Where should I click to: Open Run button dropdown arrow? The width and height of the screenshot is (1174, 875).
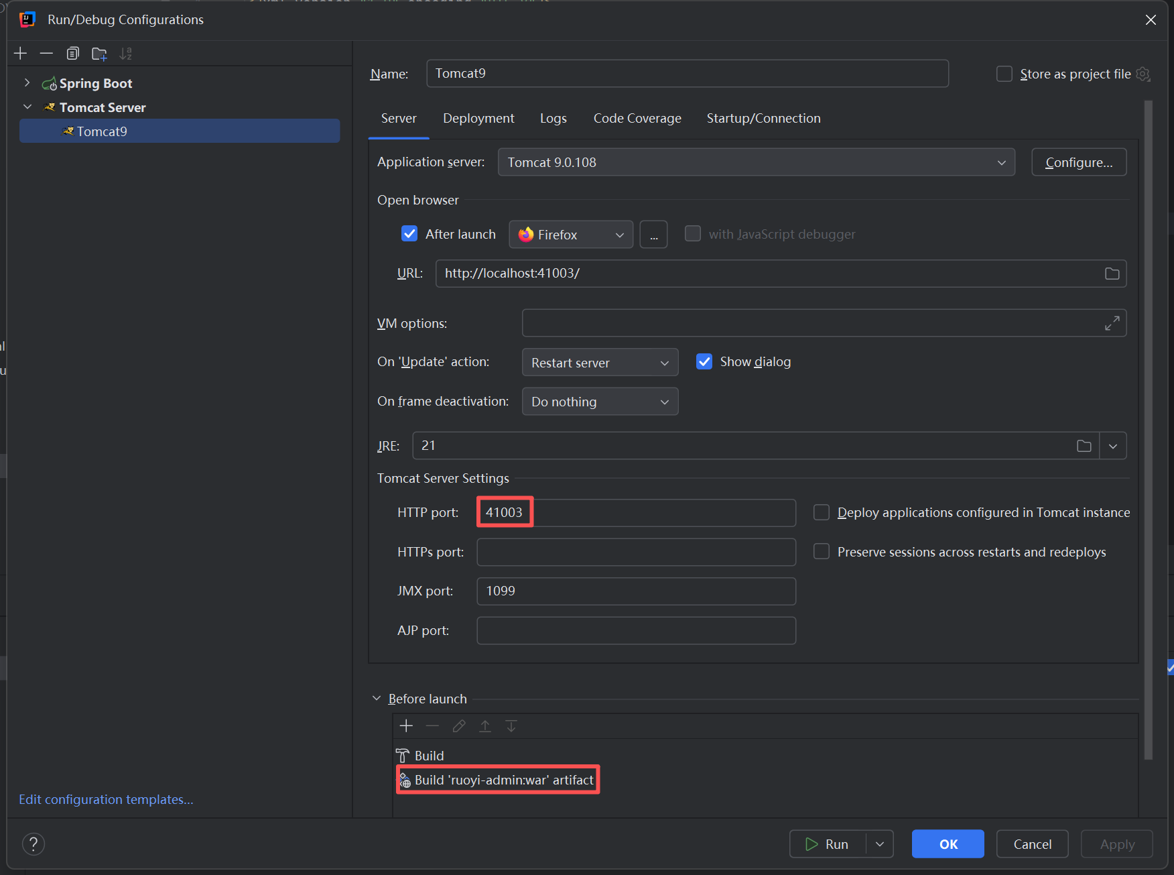(x=880, y=844)
